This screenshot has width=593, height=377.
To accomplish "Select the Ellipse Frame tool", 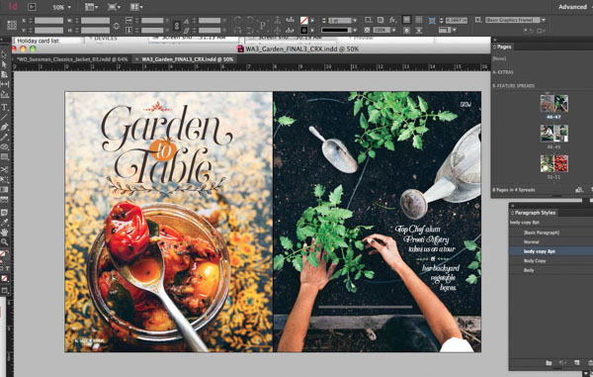I will 4,146.
